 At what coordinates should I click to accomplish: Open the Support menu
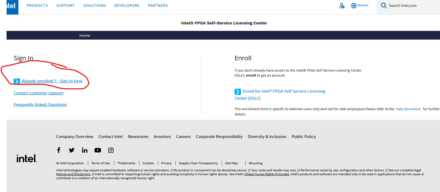(x=66, y=6)
